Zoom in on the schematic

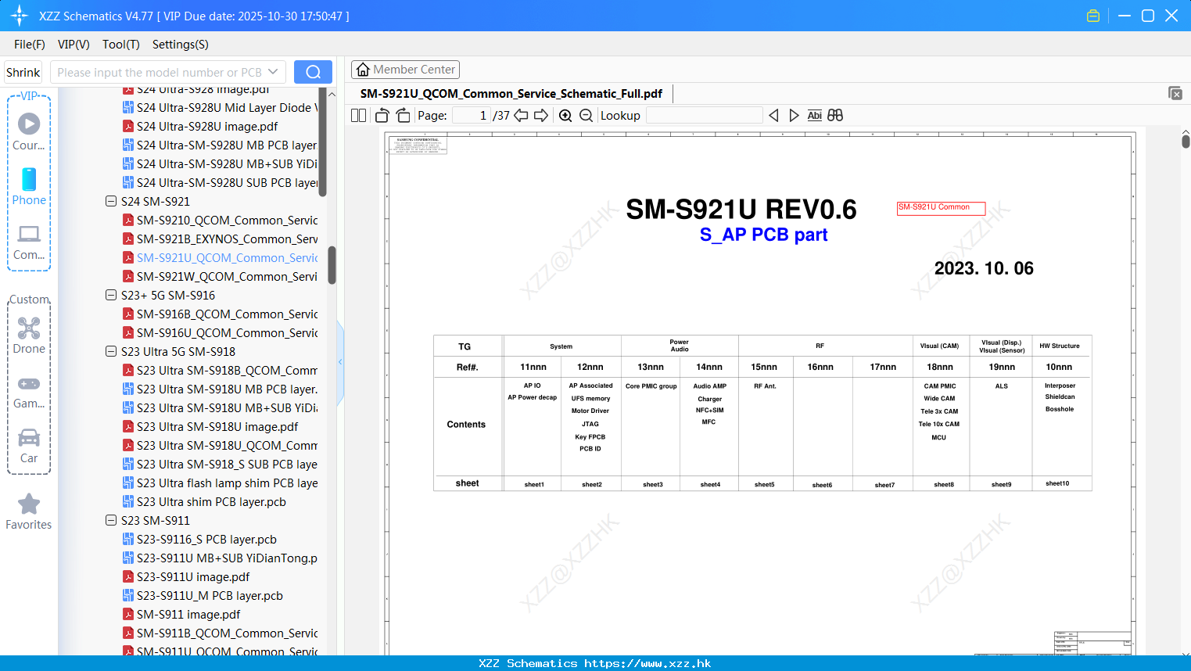tap(565, 116)
